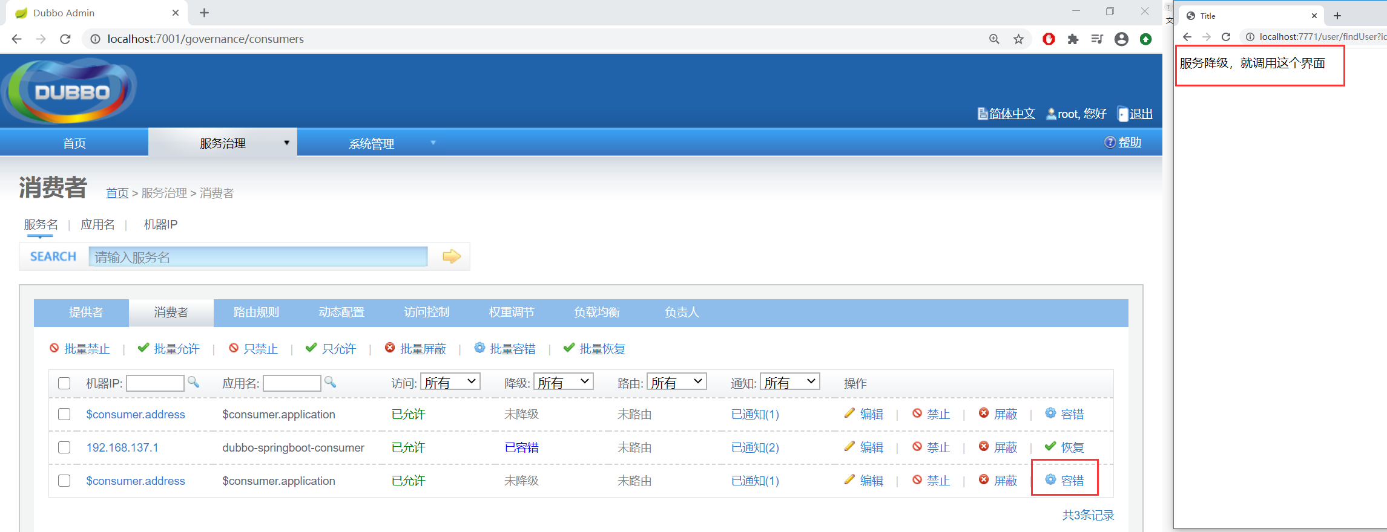Viewport: 1387px width, 532px height.
Task: Reload the Title browser window page
Action: point(1226,37)
